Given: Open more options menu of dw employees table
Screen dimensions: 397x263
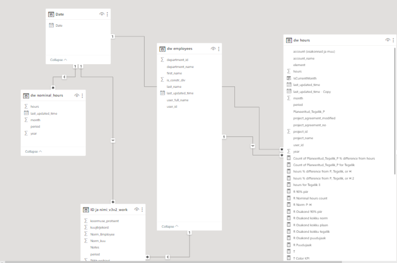Looking at the screenshot, I should [x=219, y=49].
